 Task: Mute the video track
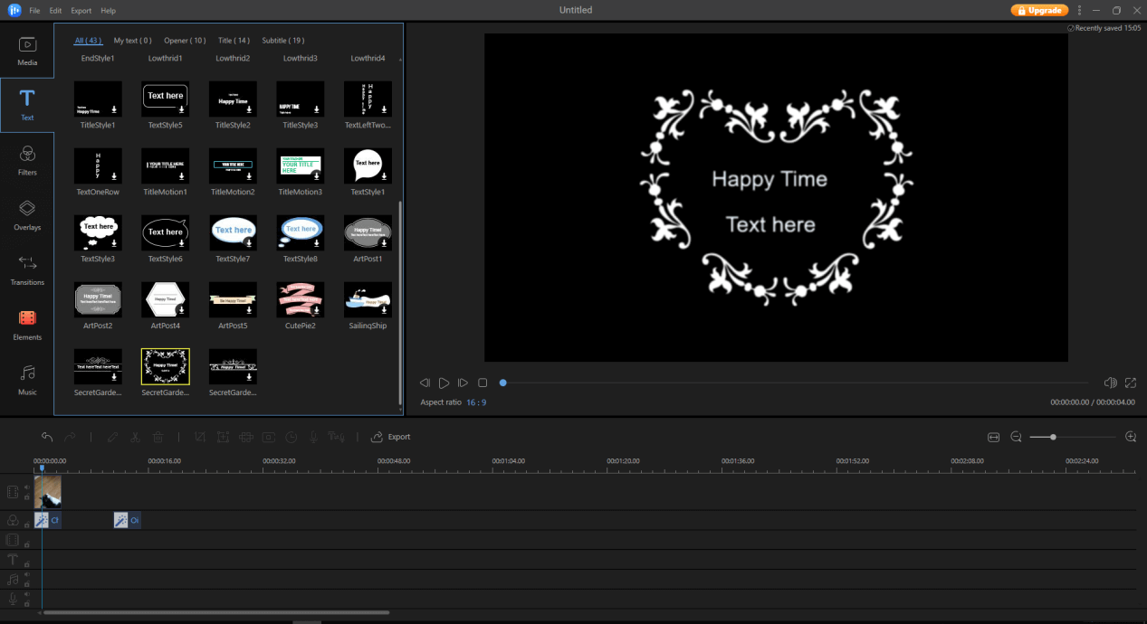[27, 487]
